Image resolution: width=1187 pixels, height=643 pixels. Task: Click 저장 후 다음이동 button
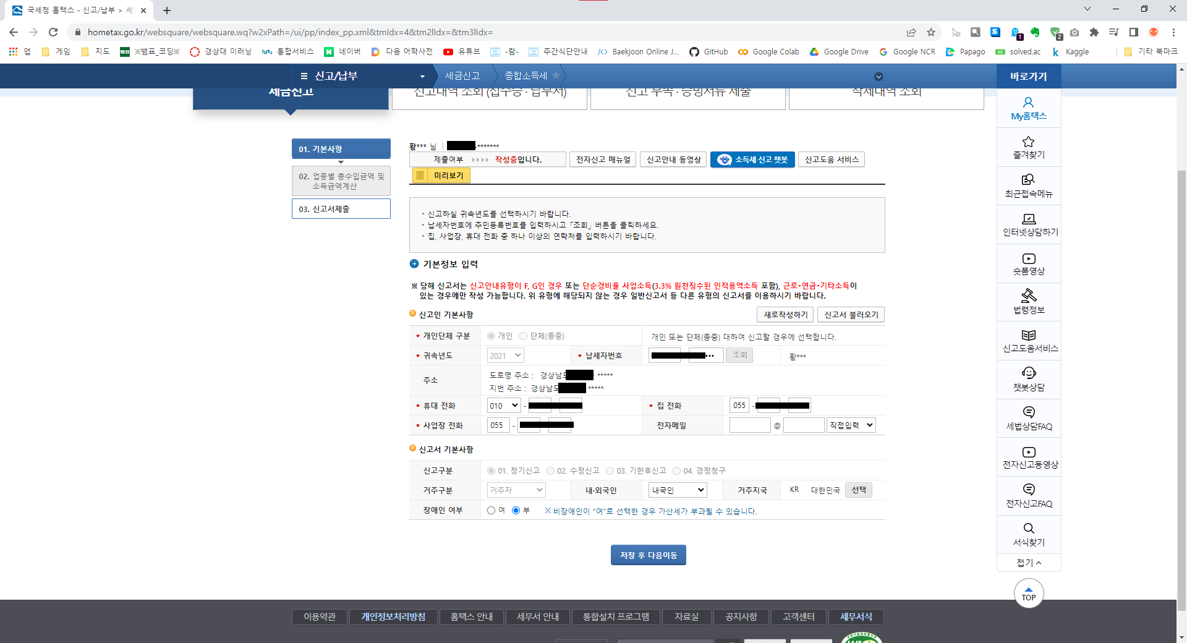(649, 555)
